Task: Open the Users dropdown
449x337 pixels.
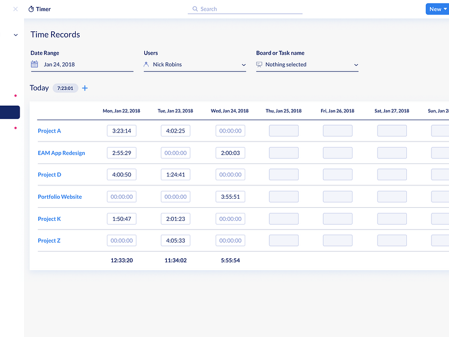Action: pos(244,65)
